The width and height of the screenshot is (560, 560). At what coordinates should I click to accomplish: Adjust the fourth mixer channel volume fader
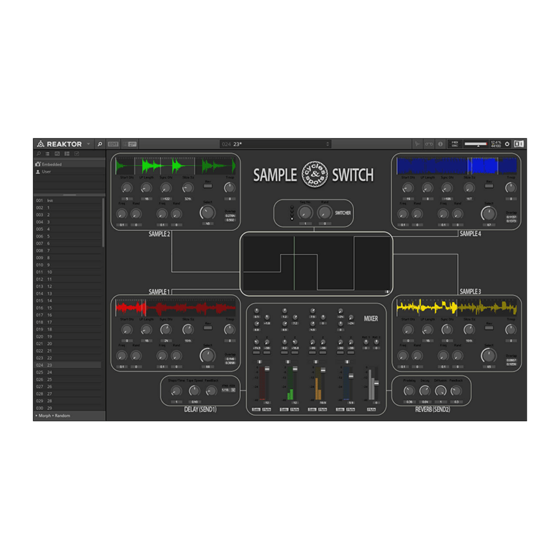click(x=350, y=376)
